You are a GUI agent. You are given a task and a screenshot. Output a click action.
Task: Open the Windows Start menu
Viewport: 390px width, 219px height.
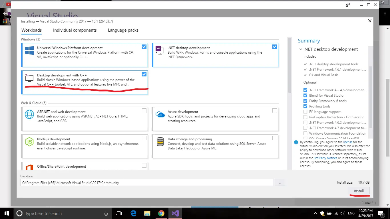(x=6, y=213)
